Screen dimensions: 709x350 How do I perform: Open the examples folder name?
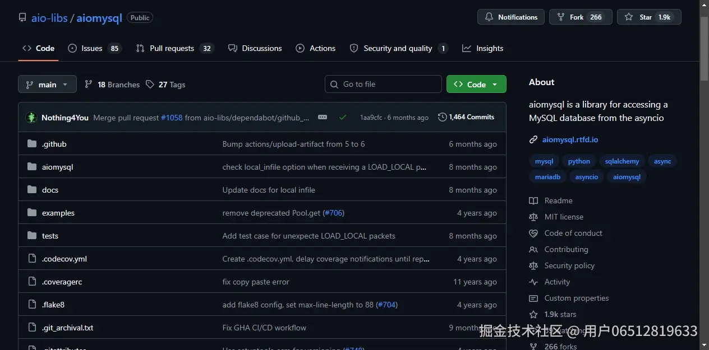click(58, 213)
